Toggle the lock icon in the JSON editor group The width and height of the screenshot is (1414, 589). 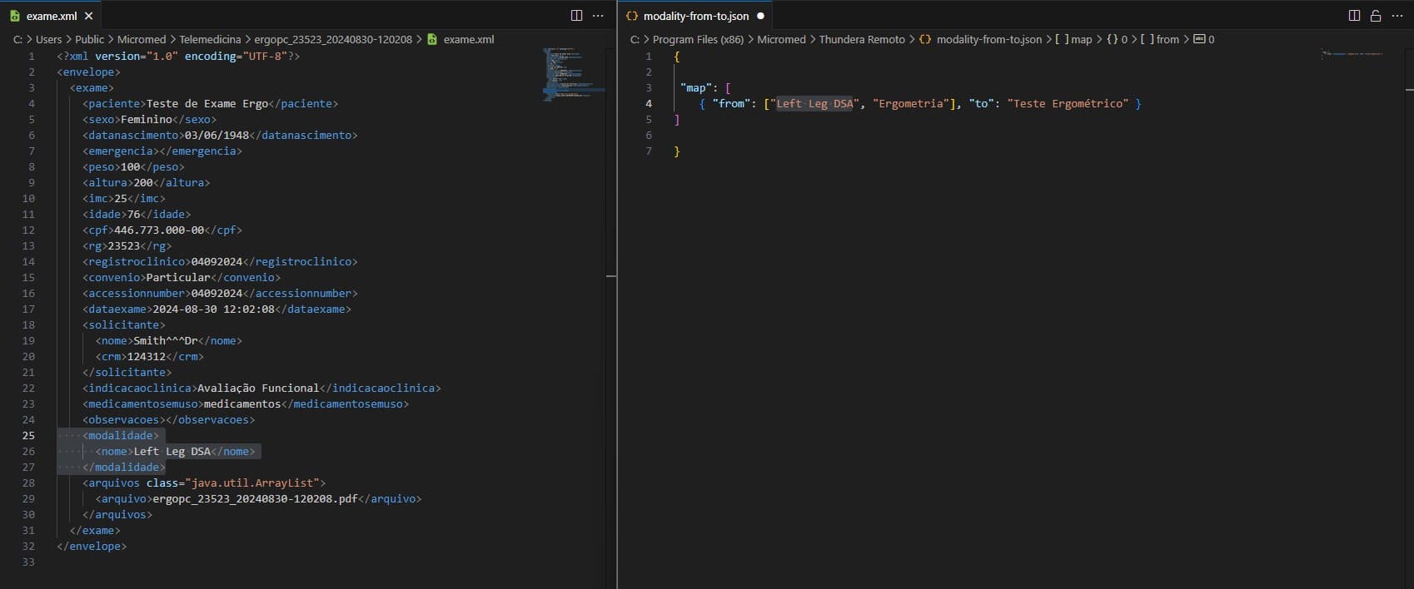coord(1376,16)
